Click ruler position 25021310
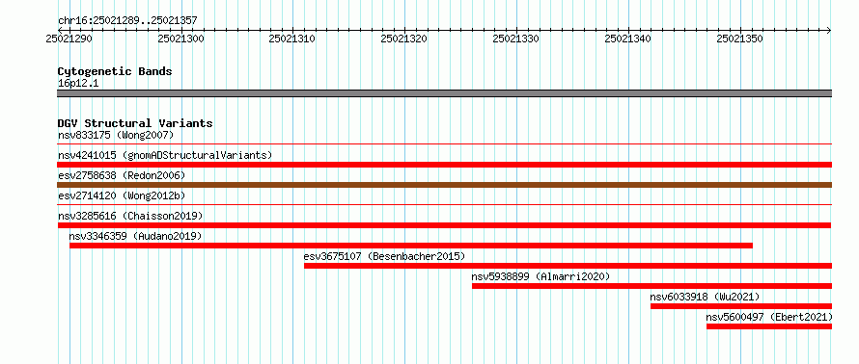Viewport: 859px width, 364px height. tap(292, 39)
